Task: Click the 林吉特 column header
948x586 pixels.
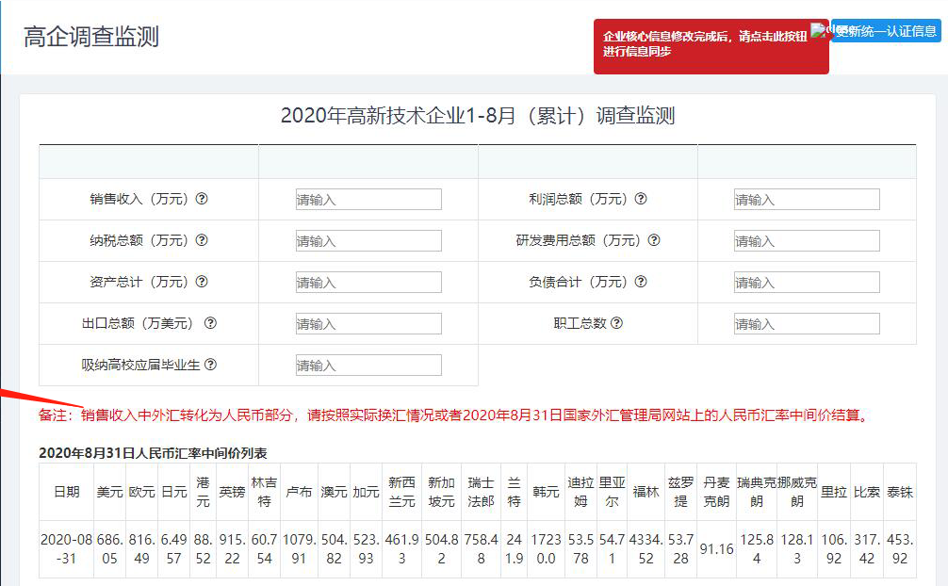Action: [x=264, y=492]
